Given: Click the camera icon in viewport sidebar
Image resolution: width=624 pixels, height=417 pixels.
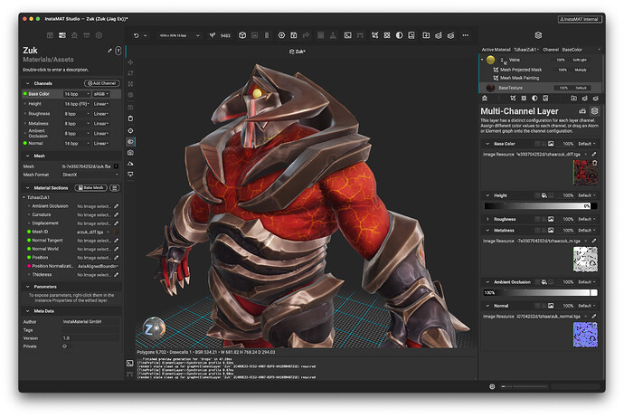Looking at the screenshot, I should pyautogui.click(x=131, y=153).
